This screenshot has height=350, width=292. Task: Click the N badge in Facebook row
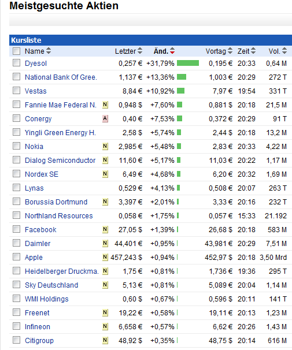tap(105, 229)
